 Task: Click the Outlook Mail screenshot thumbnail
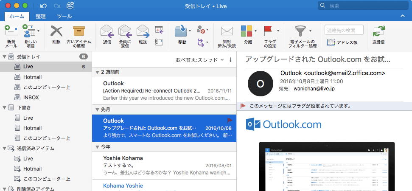coord(327,166)
